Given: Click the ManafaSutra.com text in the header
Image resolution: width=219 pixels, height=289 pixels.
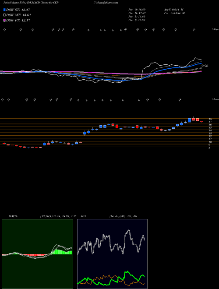Looking at the screenshot, I should pyautogui.click(x=108, y=3).
